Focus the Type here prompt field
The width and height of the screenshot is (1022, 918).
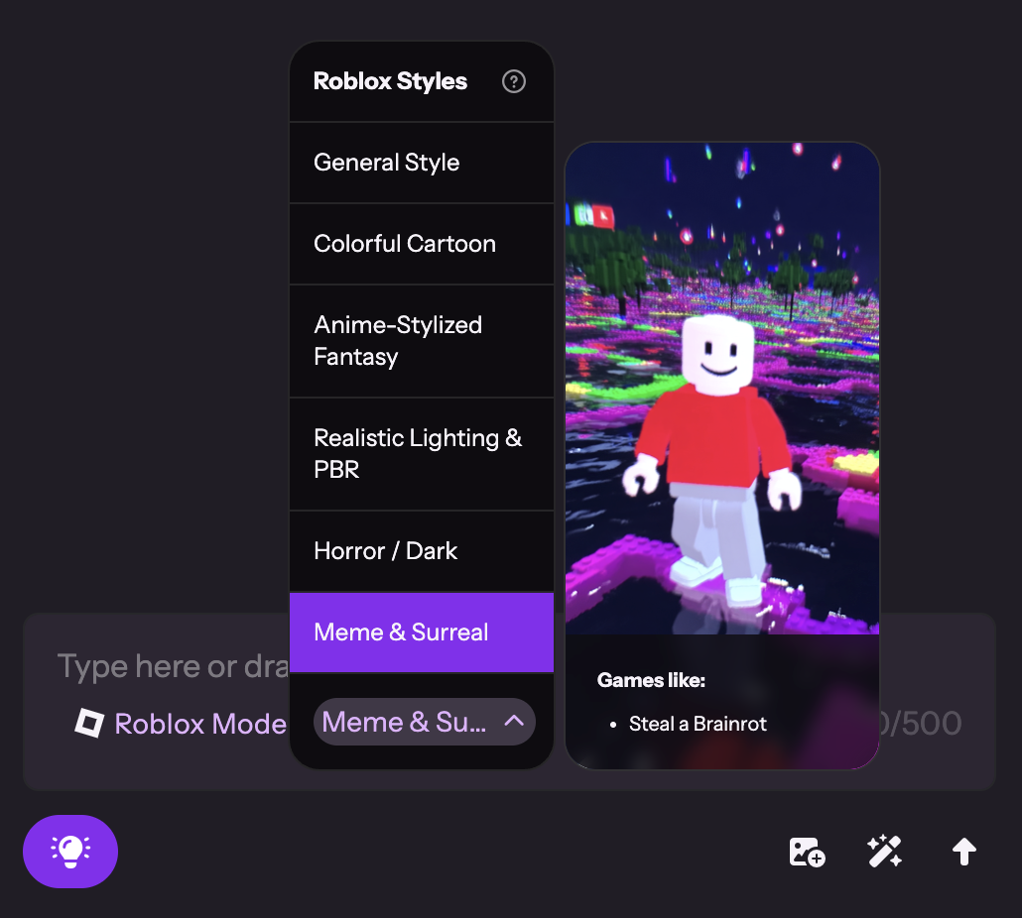point(174,666)
